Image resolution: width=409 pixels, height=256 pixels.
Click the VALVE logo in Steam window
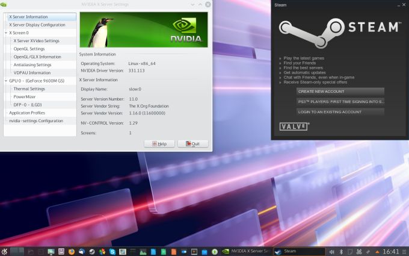[294, 126]
